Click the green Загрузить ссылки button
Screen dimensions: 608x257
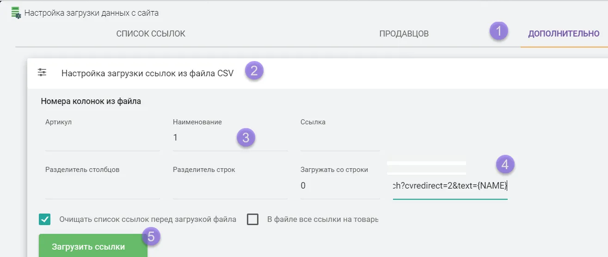pyautogui.click(x=93, y=246)
